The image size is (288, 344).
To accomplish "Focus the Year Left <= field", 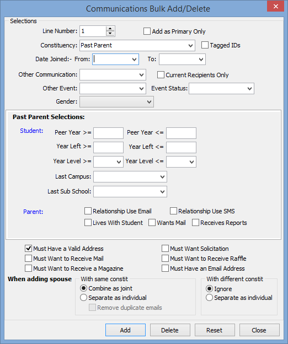I will click(181, 147).
